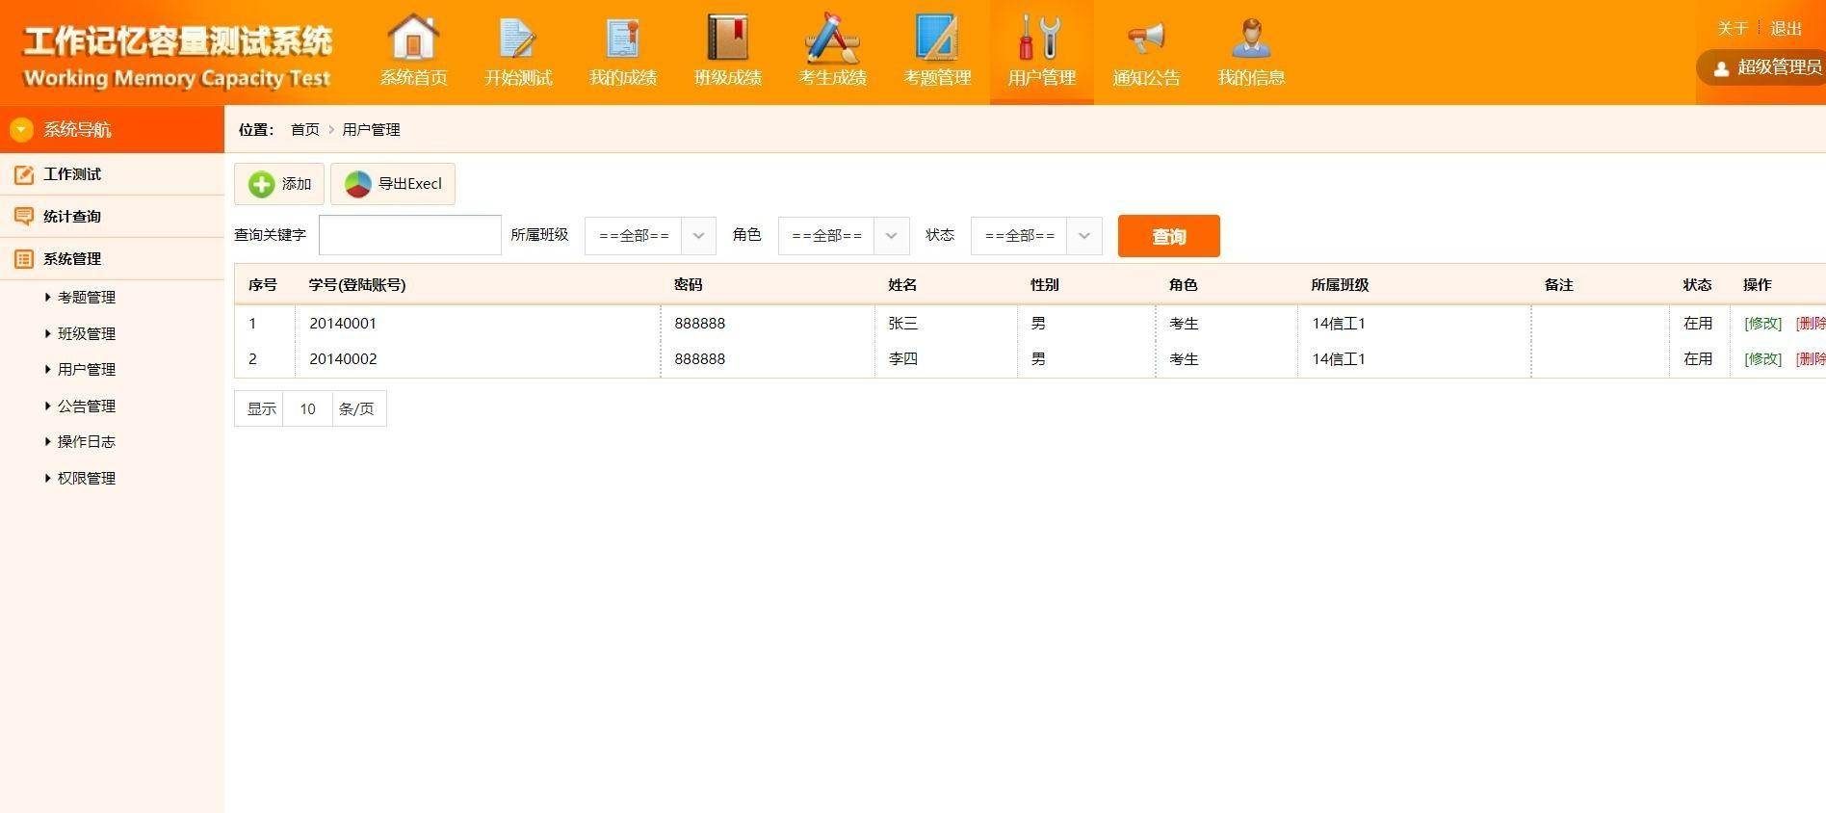Click the 统计查询 chat sidebar icon

point(24,217)
